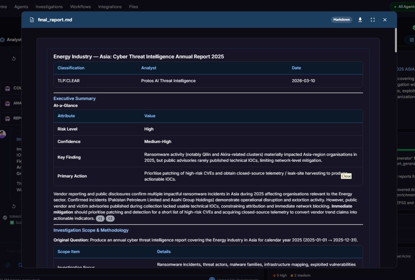Click the Details column header
This screenshot has height=280, width=415.
pos(164,252)
